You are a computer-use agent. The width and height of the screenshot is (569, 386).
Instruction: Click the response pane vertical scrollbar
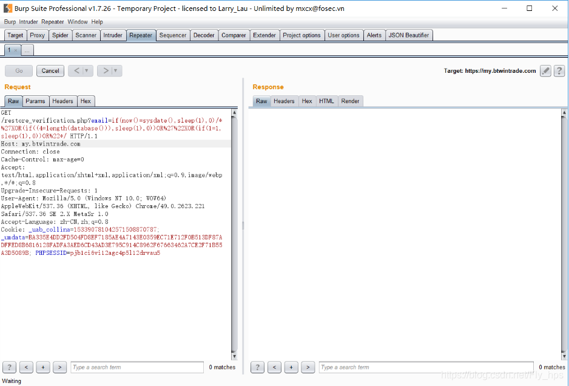pos(564,234)
